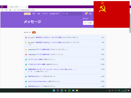Select the Scratch browser tab
Image resolution: width=131 pixels, height=98 pixels.
pyautogui.click(x=18, y=7)
